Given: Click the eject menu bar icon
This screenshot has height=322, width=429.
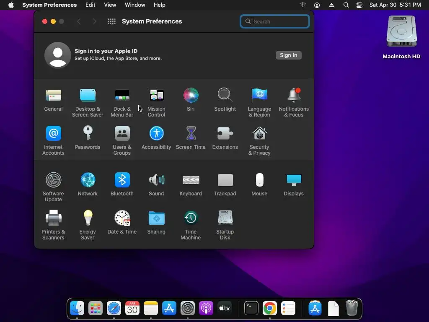Looking at the screenshot, I should 331,5.
